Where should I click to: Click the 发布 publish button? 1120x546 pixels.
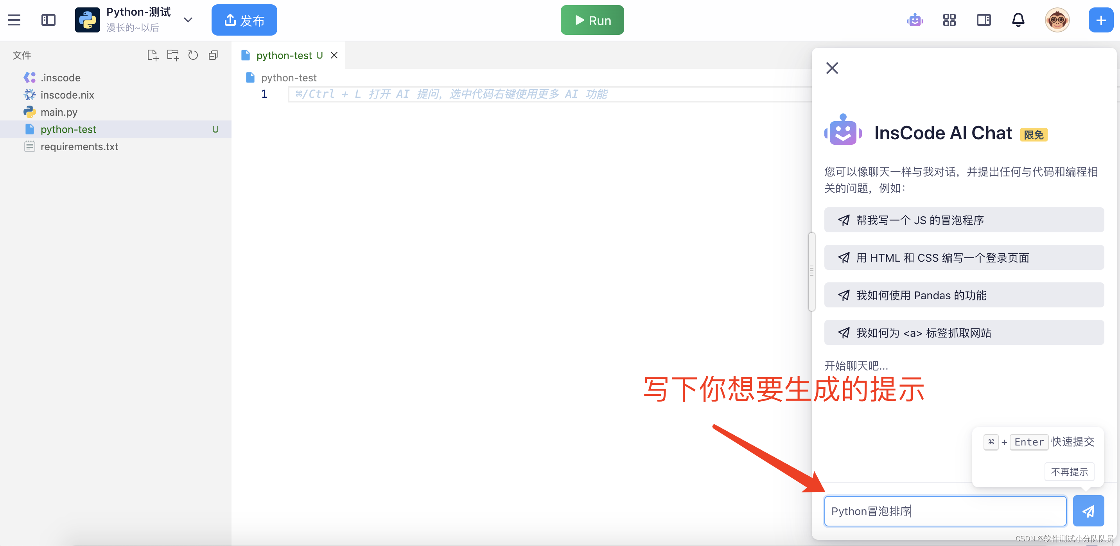click(244, 20)
